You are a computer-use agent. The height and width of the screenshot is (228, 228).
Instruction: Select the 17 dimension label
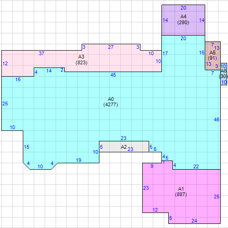pyautogui.click(x=165, y=53)
